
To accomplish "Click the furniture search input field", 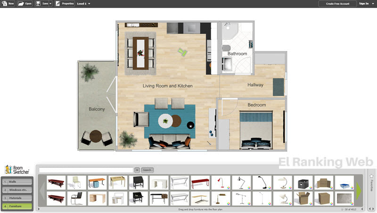I will click(86, 170).
